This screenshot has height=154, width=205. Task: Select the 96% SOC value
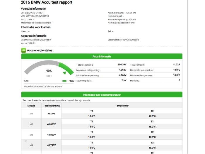(71, 81)
